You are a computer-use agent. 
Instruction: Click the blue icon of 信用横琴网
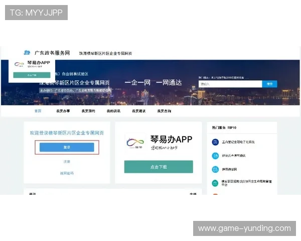pyautogui.click(x=215, y=170)
